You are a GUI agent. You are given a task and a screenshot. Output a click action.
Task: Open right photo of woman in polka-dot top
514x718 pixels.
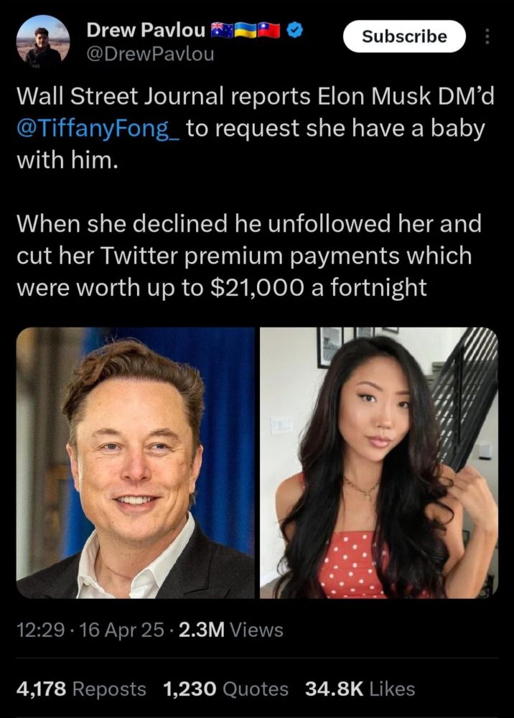click(378, 462)
